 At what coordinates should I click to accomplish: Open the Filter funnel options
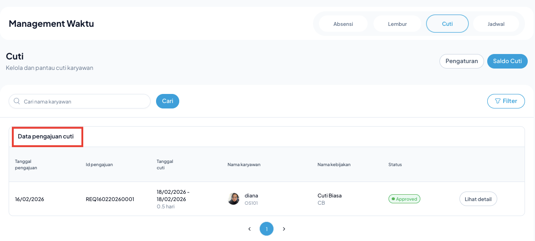click(x=505, y=101)
